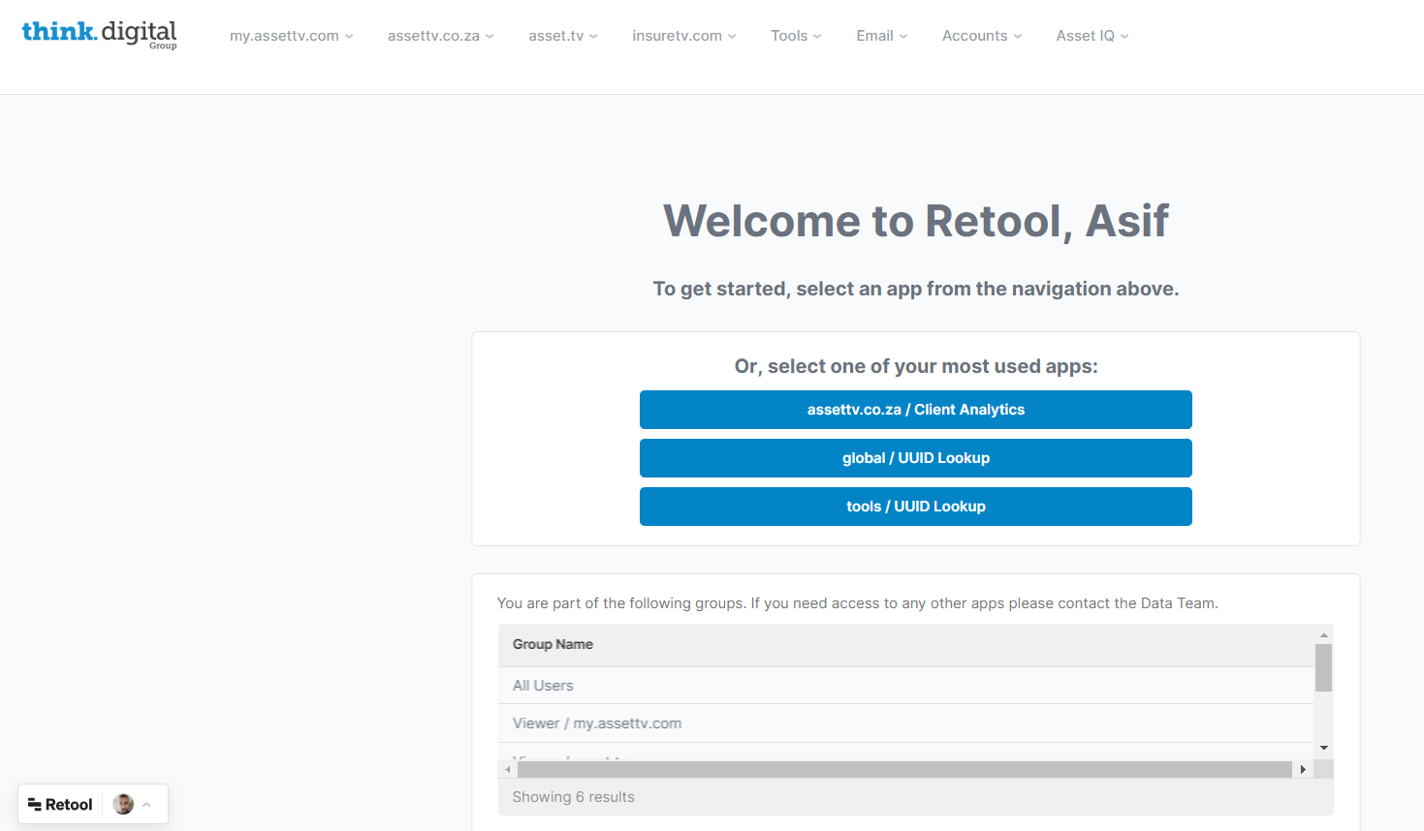Click the think.digital Group logo
Screen dimensions: 1424x831
click(99, 34)
